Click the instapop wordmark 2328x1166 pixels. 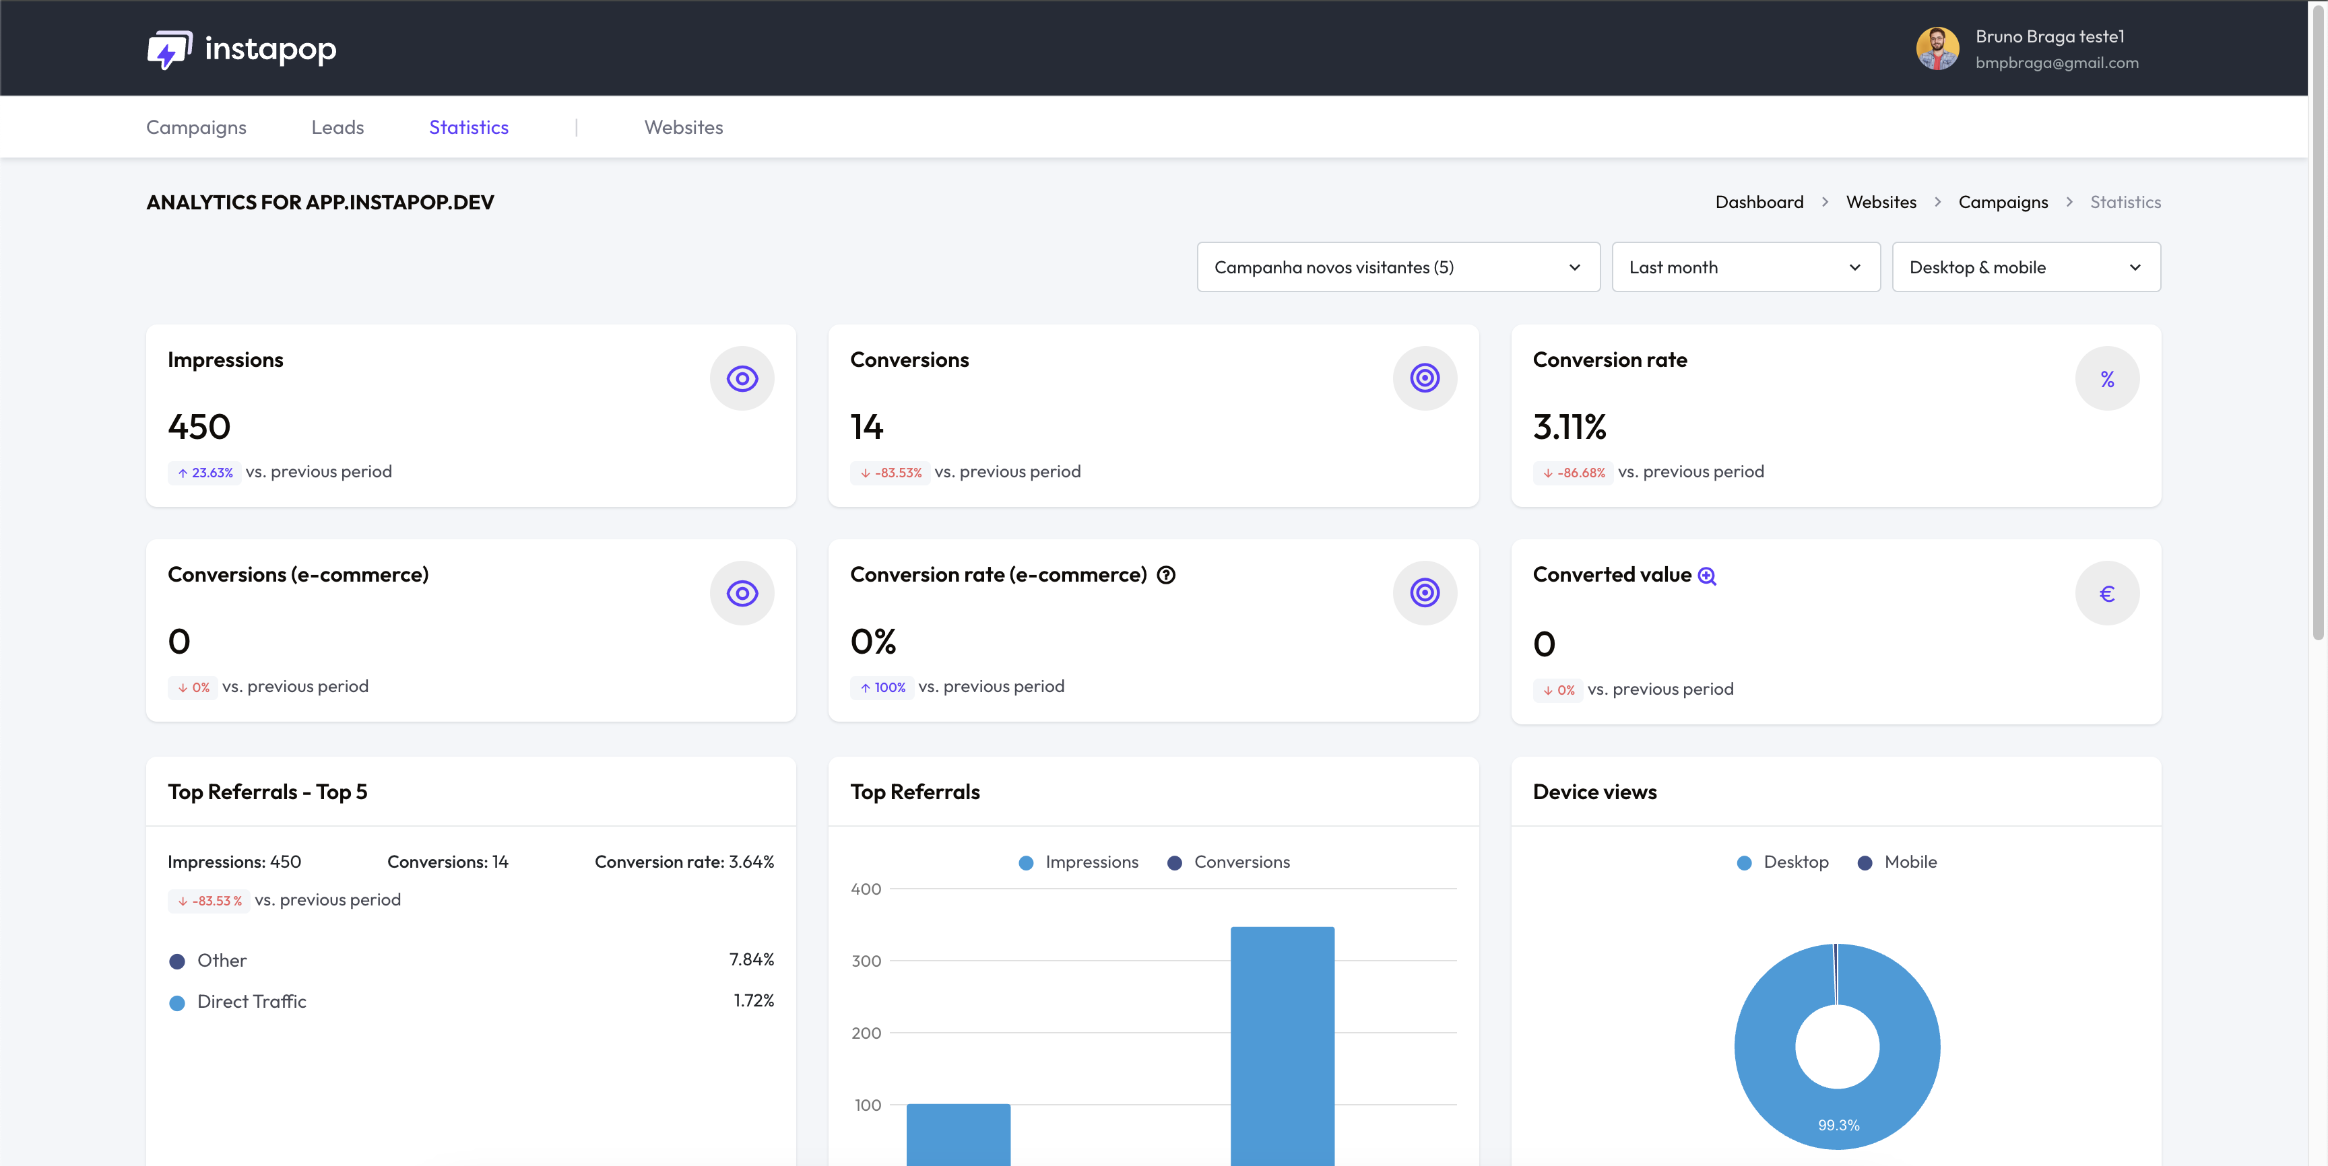coord(270,48)
